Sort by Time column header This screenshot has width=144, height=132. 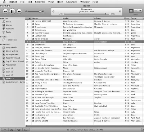coord(127,18)
